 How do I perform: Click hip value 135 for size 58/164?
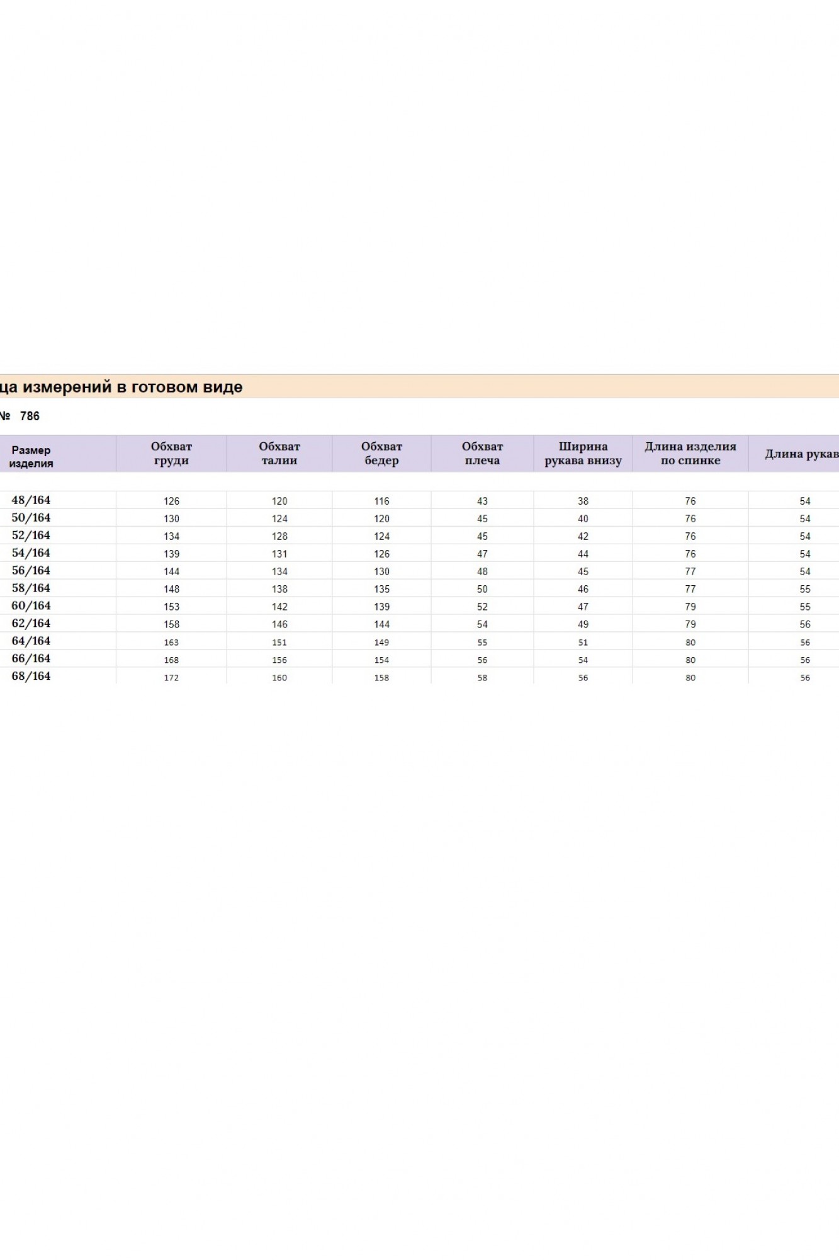coord(381,589)
